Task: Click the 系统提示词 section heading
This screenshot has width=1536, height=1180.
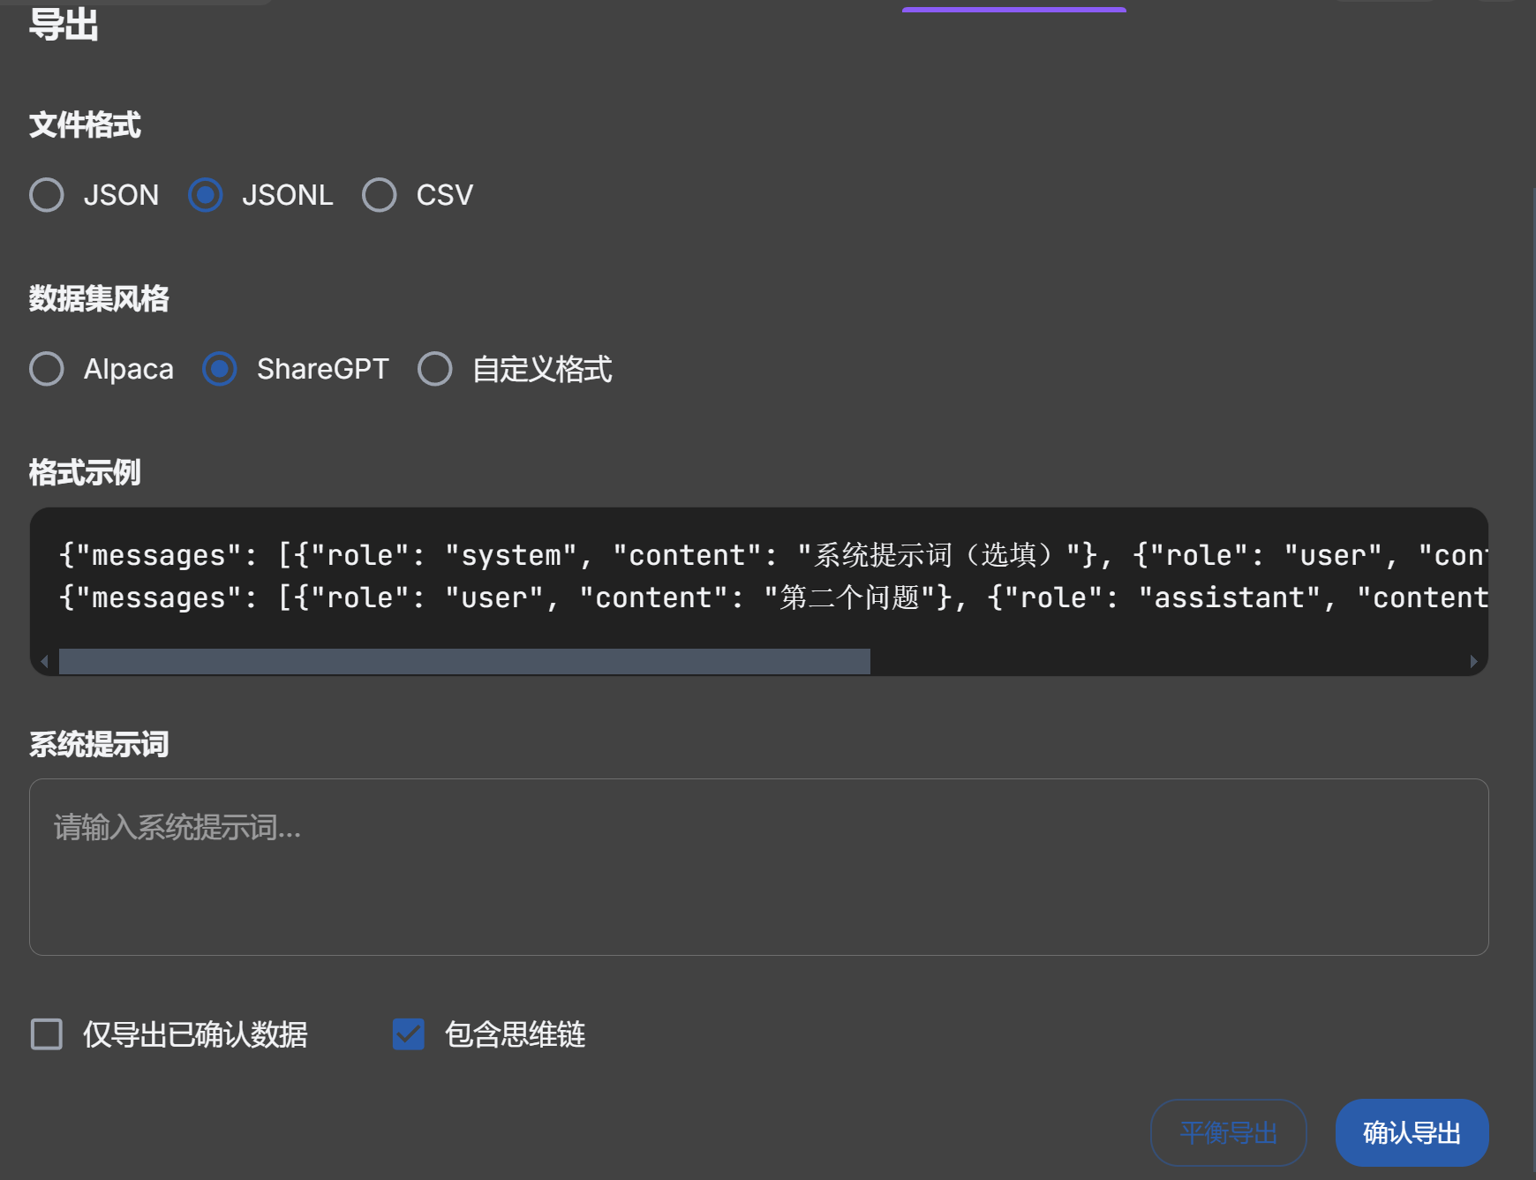Action: [x=99, y=744]
